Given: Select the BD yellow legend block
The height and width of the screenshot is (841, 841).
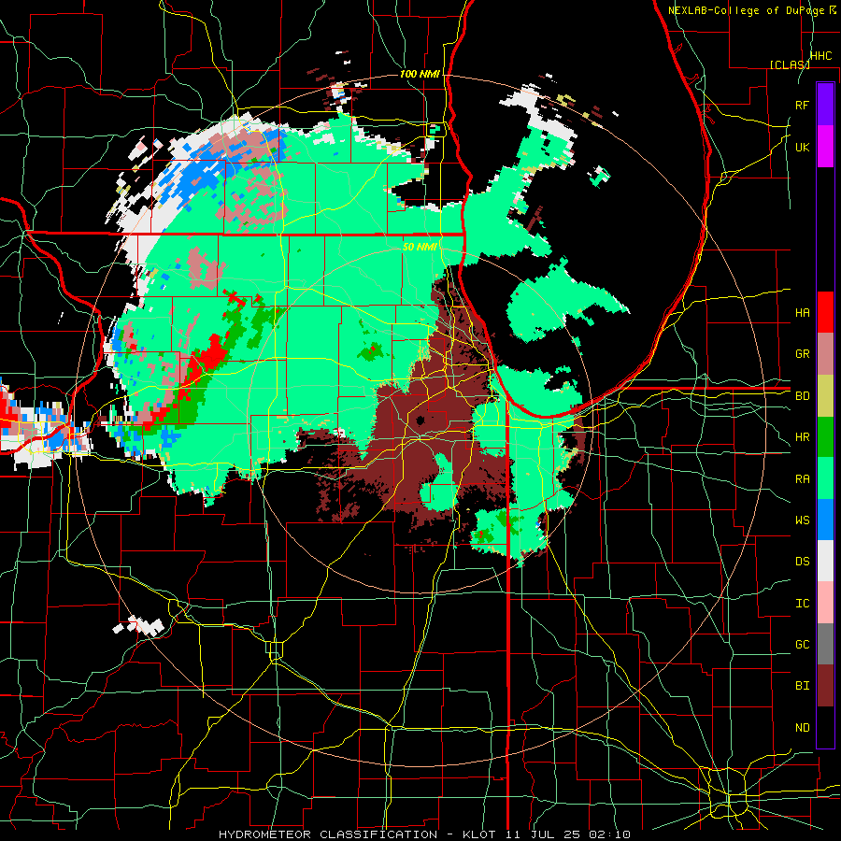Looking at the screenshot, I should point(825,395).
